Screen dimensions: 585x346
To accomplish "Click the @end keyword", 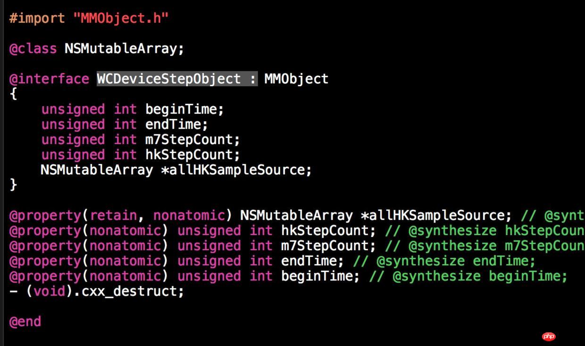I will [x=25, y=321].
